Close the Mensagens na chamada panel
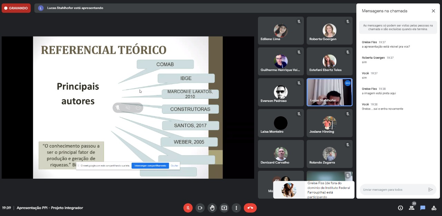This screenshot has width=442, height=216. coord(433,11)
